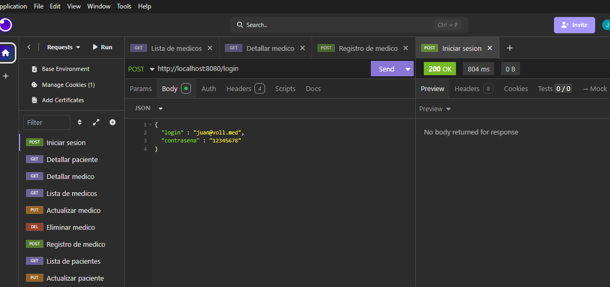Open the Help menu
The image size is (610, 287).
pos(145,6)
